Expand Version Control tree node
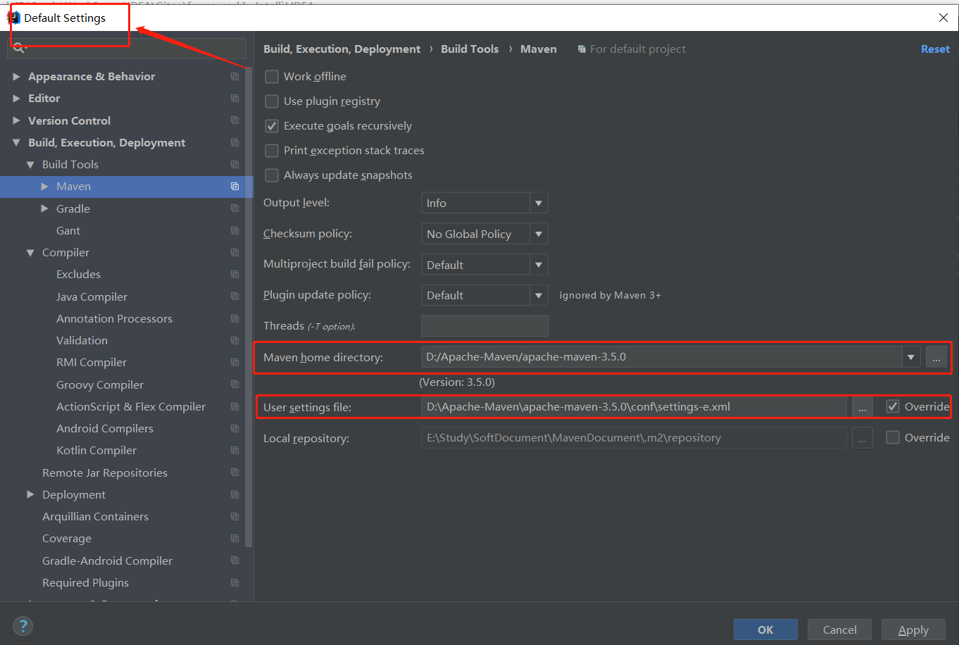 click(x=16, y=120)
